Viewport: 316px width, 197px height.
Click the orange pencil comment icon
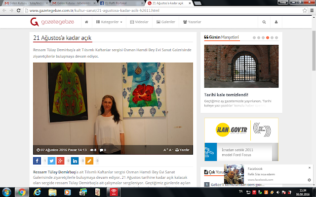[89, 161]
